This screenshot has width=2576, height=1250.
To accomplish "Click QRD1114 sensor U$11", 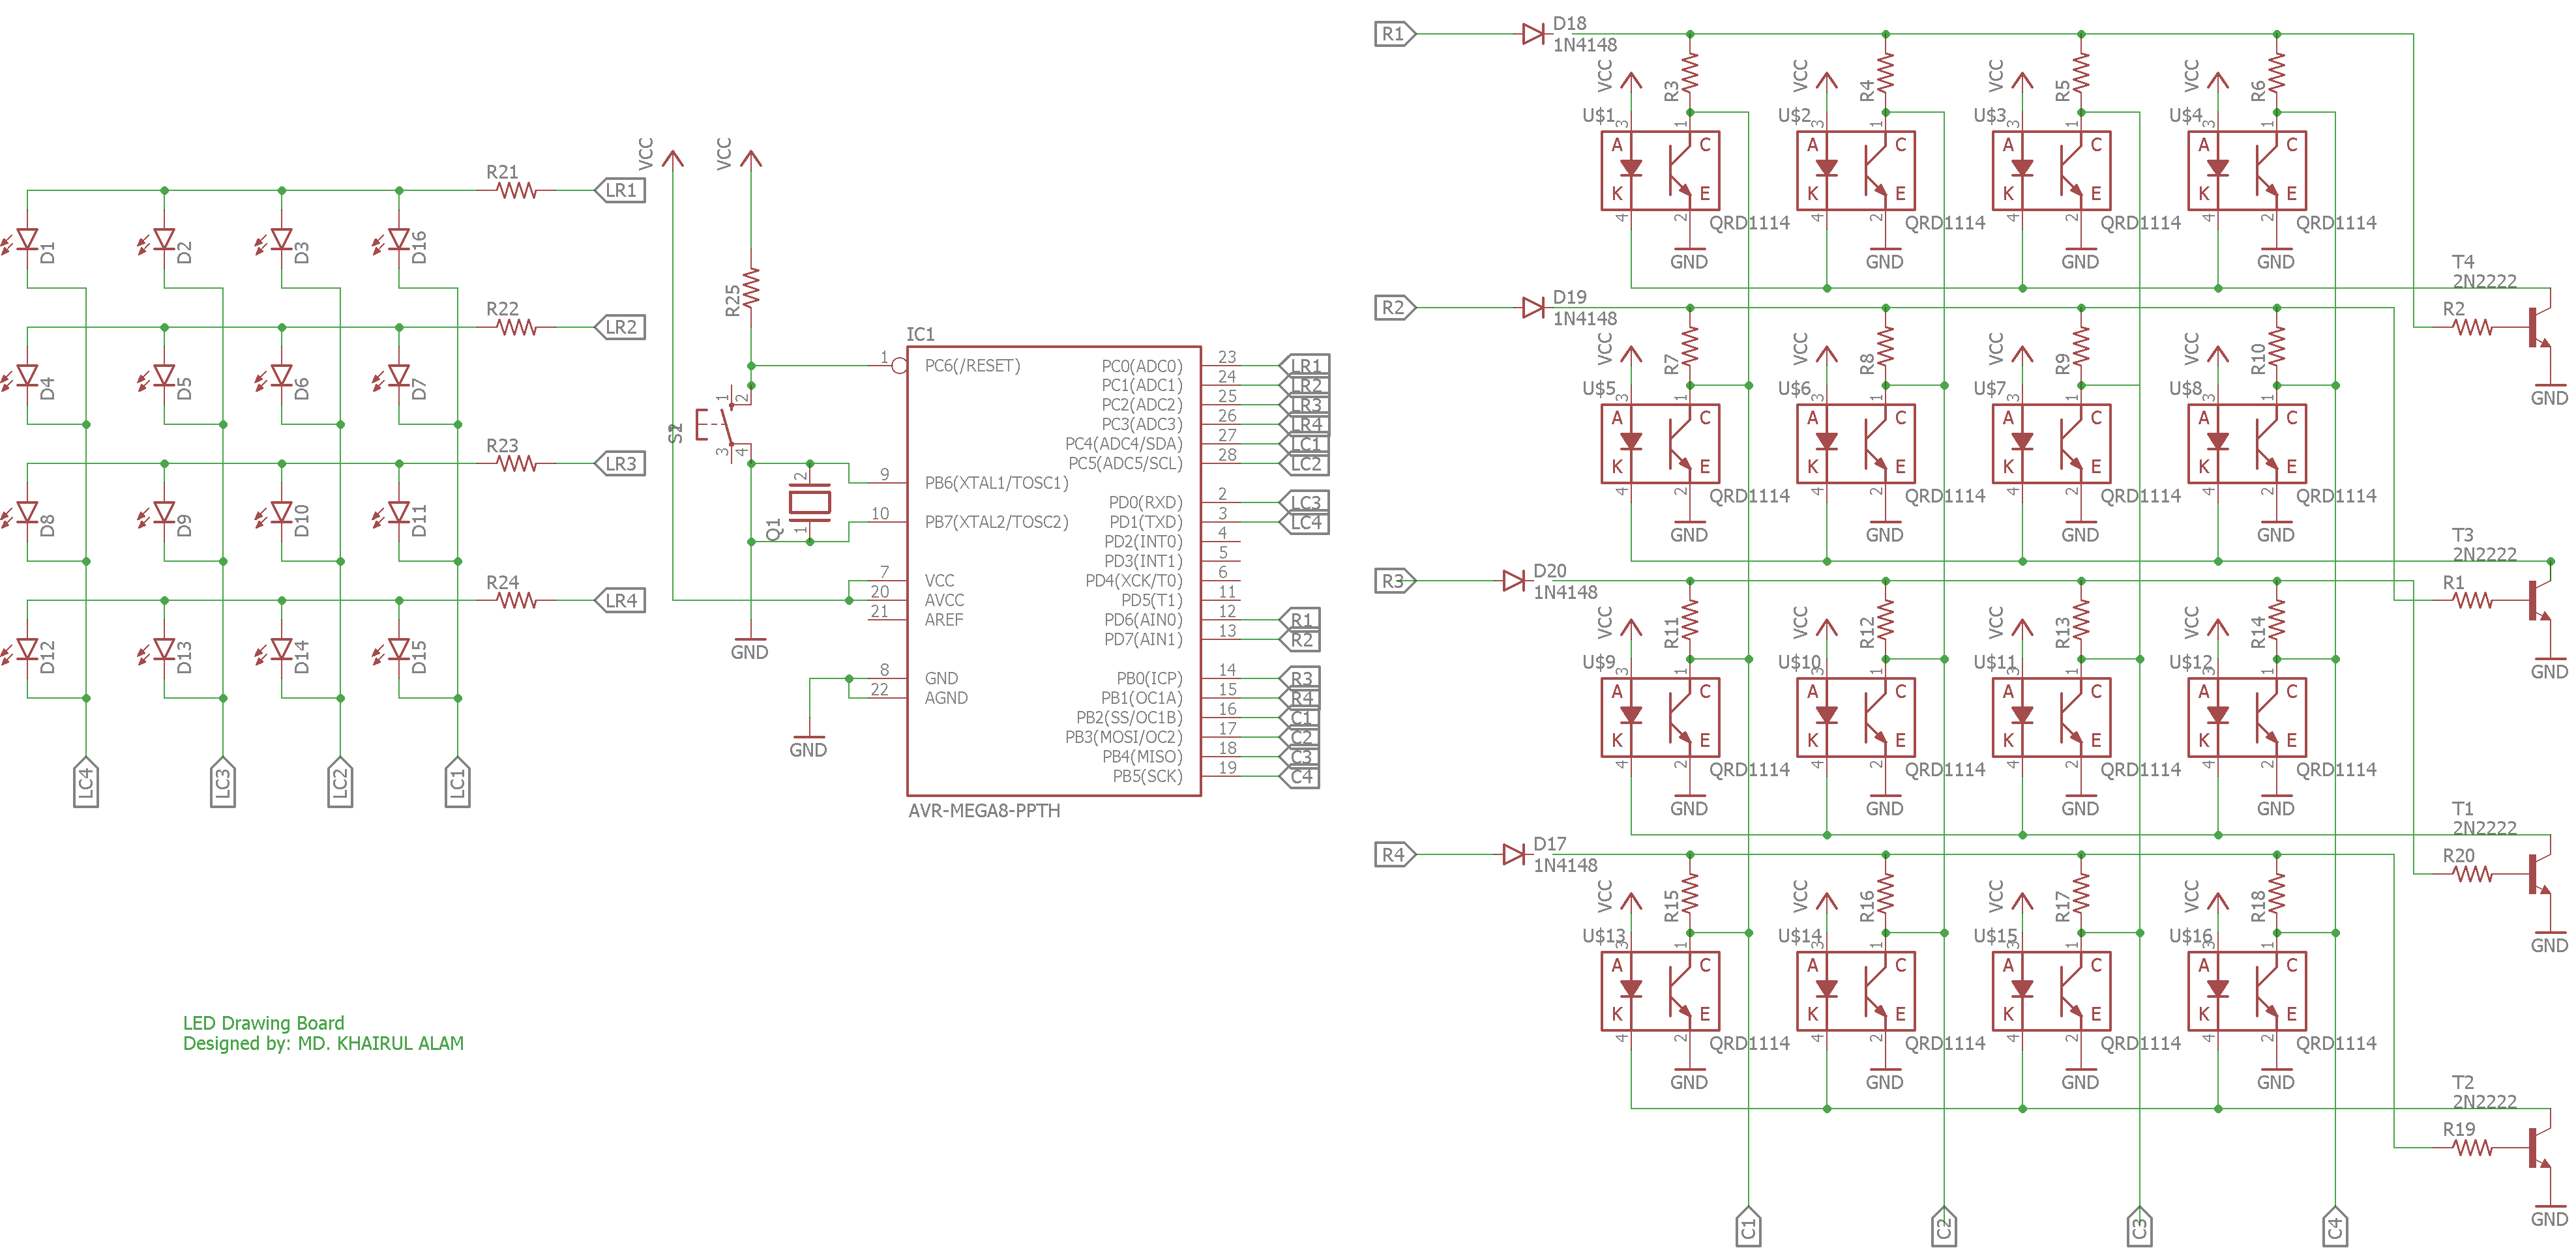I will point(2051,718).
